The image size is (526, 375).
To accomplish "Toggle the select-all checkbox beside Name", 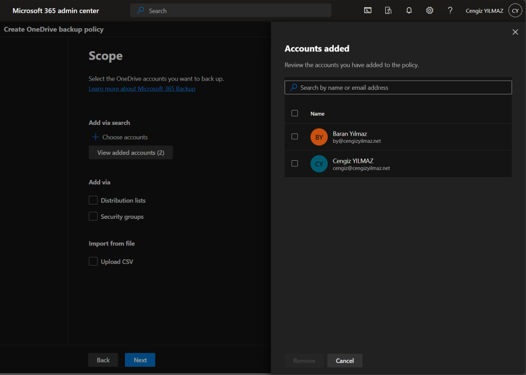I will coord(295,113).
